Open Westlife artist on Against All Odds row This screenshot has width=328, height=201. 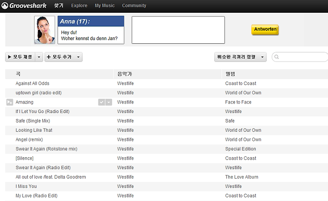(125, 83)
